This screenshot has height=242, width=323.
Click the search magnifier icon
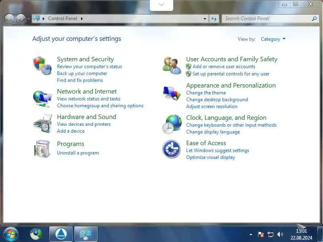coord(314,19)
